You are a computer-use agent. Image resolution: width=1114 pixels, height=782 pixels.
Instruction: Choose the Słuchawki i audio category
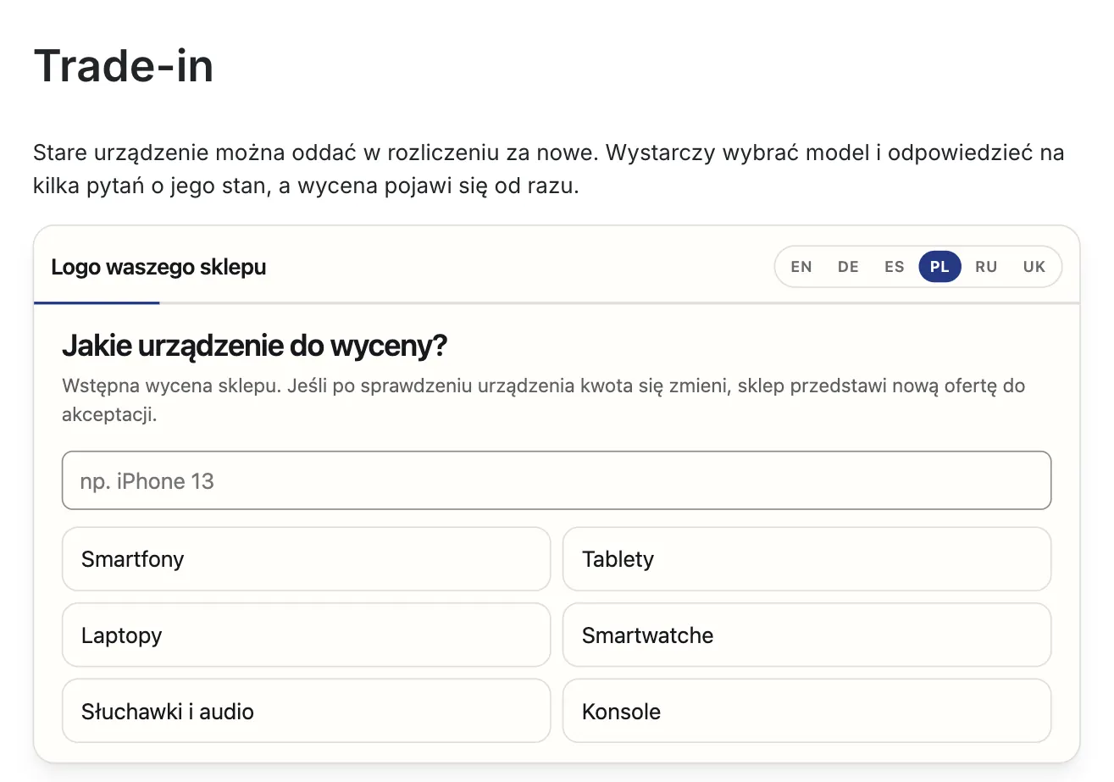coord(307,711)
